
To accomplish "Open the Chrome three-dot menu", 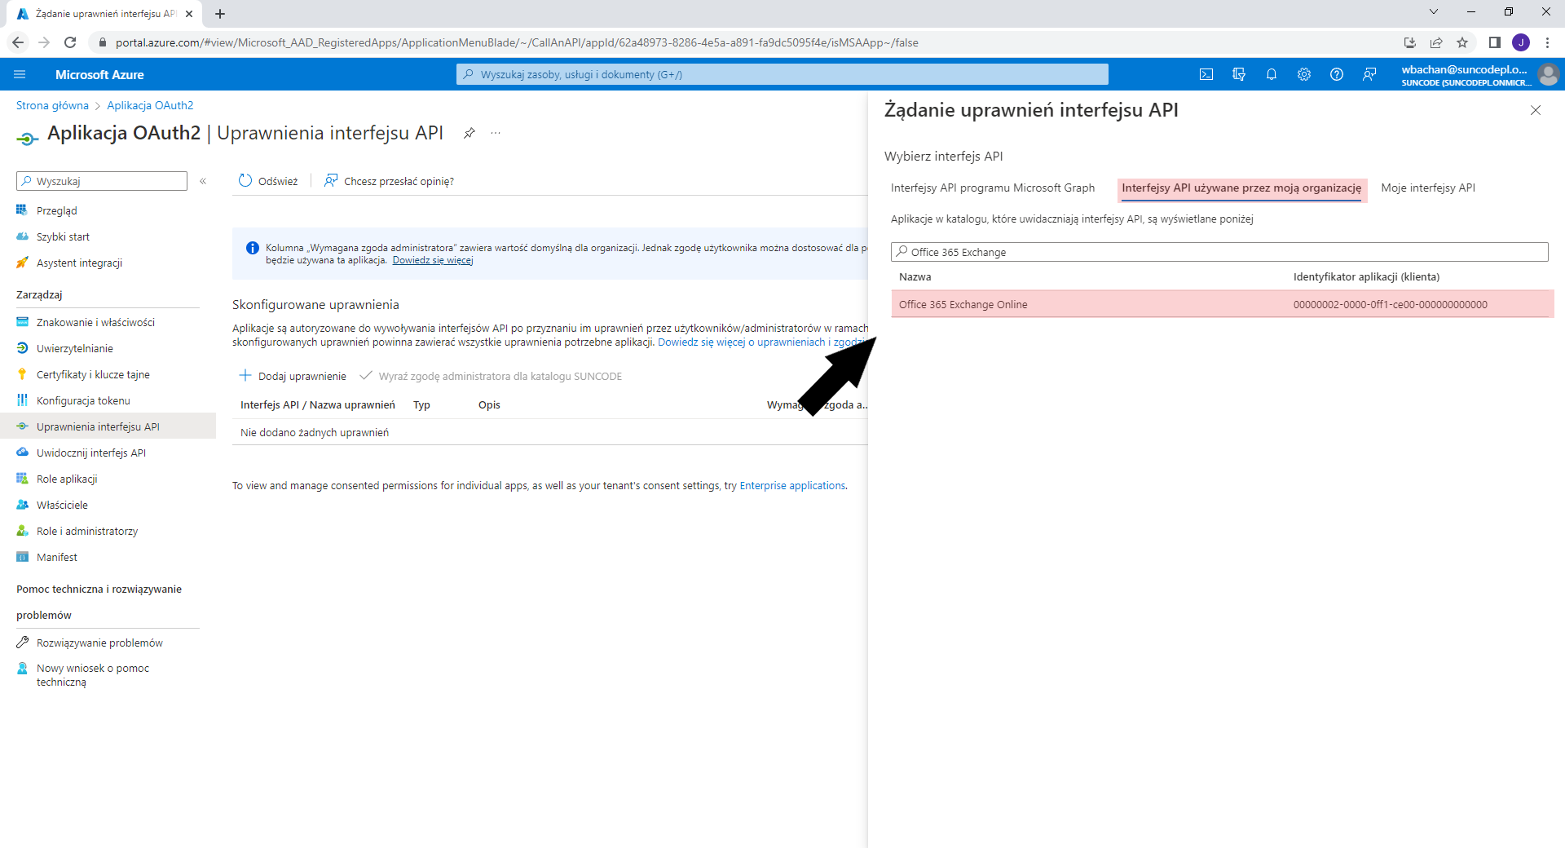I will [1547, 42].
